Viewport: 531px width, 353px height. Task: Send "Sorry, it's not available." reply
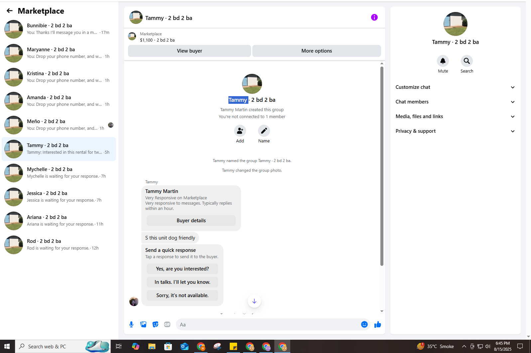pos(183,295)
